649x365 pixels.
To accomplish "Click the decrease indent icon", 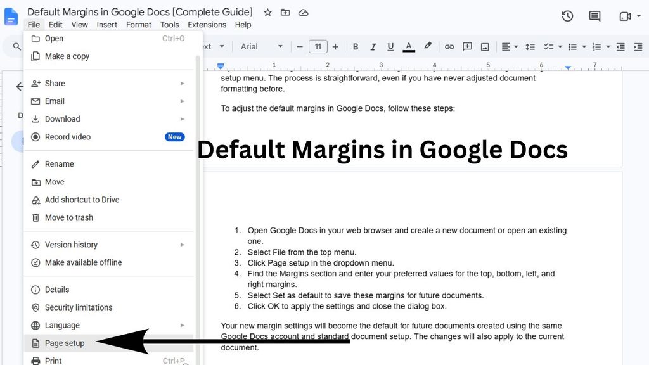I will tap(620, 47).
